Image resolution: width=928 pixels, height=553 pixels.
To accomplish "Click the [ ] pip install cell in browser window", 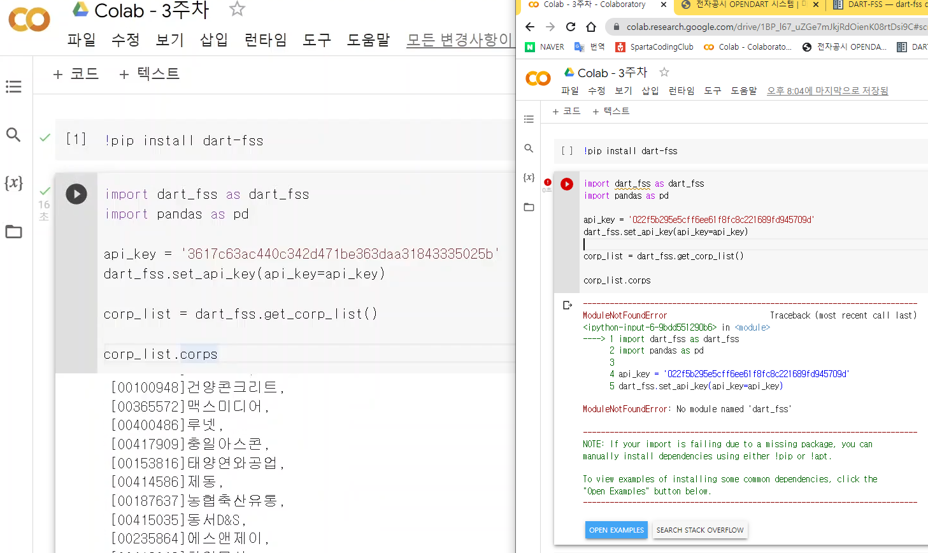I will (741, 151).
